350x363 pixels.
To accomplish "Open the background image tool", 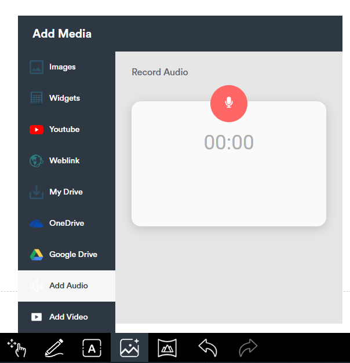I will coord(167,348).
